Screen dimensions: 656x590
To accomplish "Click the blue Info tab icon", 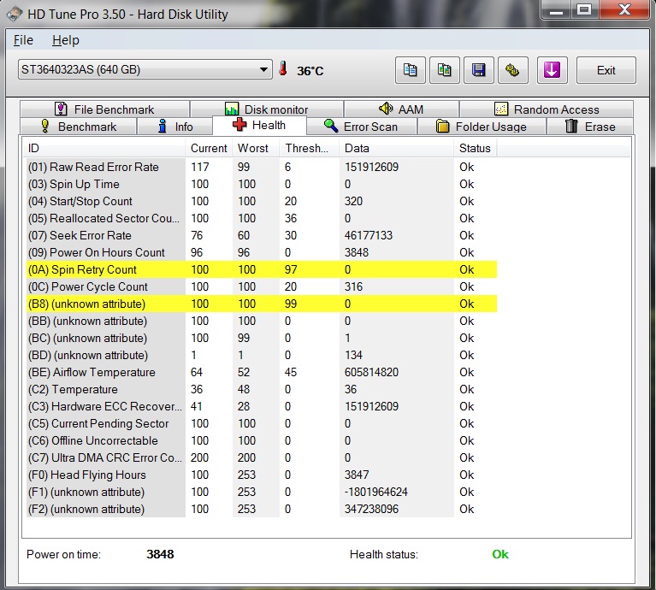I will [163, 126].
